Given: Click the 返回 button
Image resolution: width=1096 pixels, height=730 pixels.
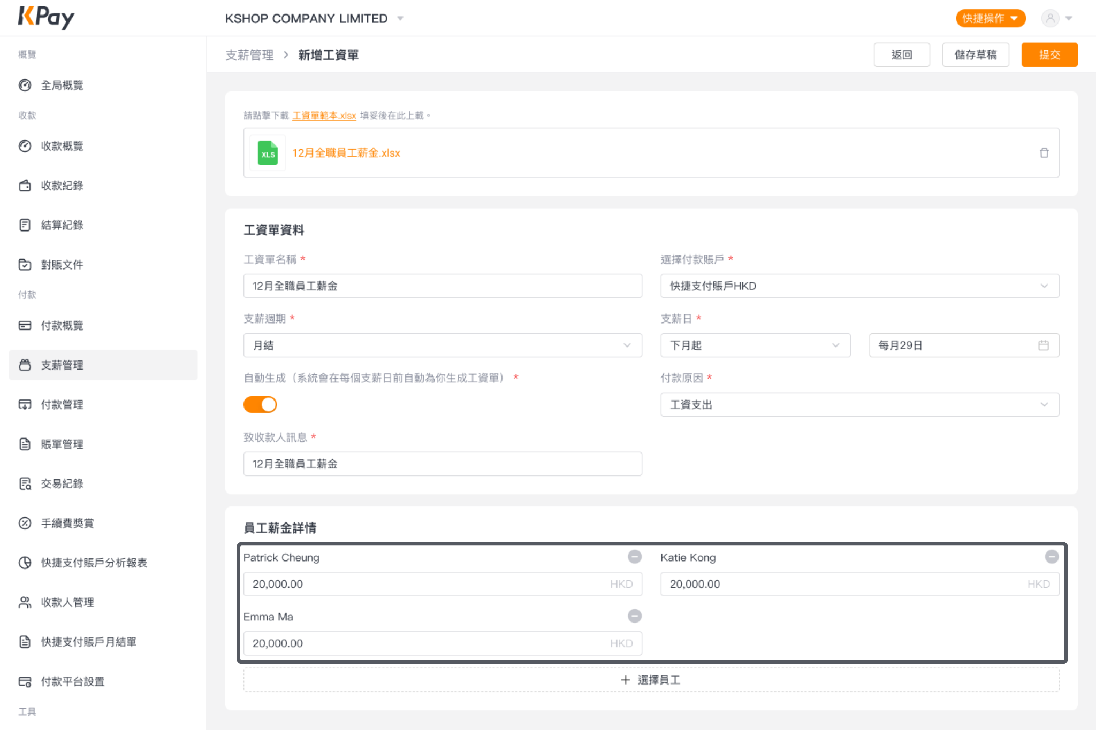Looking at the screenshot, I should point(901,55).
